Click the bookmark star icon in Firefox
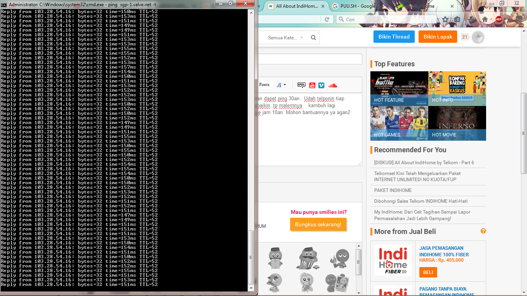527x296 pixels. 445,19
